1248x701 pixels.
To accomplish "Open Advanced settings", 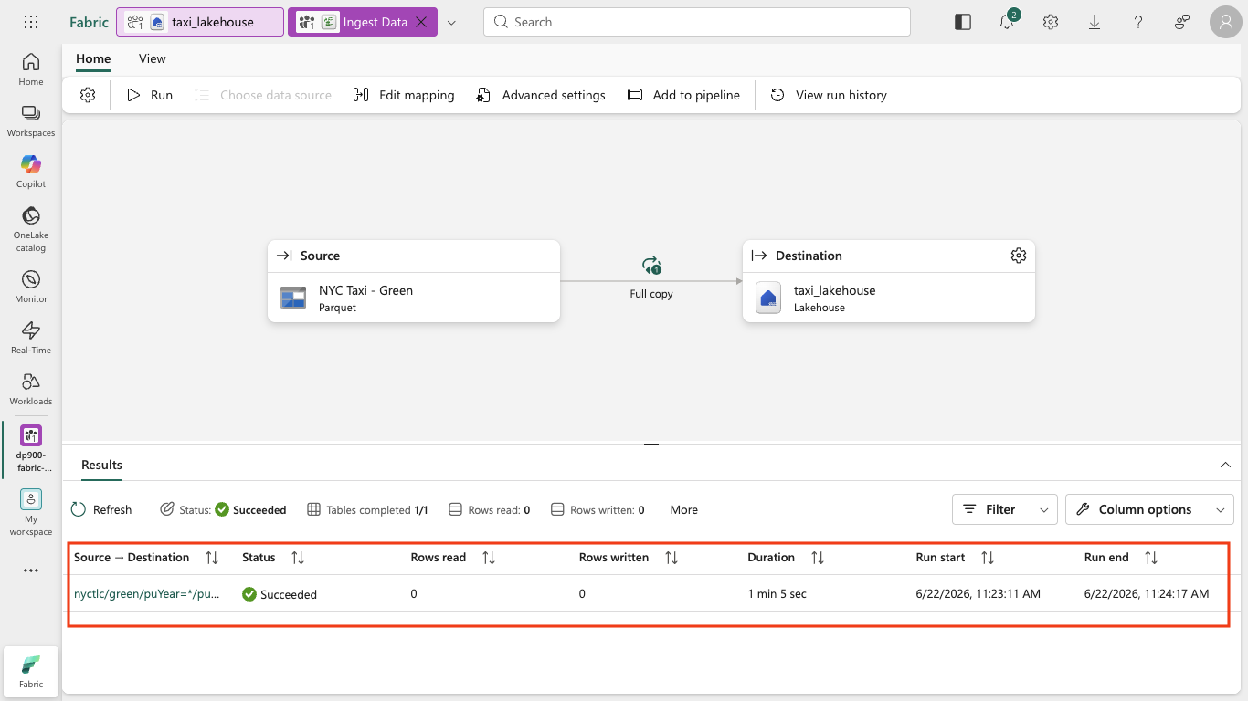I will 541,95.
